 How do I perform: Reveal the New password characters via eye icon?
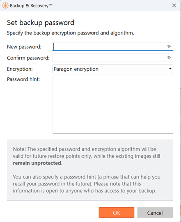click(x=169, y=46)
